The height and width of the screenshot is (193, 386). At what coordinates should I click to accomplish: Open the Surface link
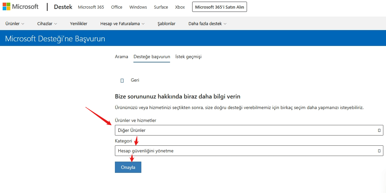coord(161,7)
